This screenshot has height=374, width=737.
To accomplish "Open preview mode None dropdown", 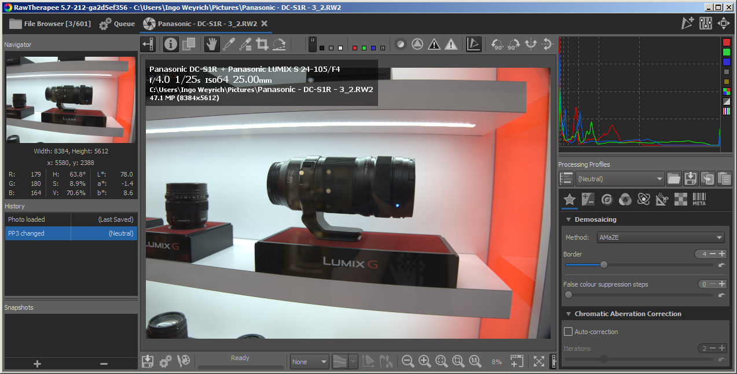I will (x=310, y=361).
